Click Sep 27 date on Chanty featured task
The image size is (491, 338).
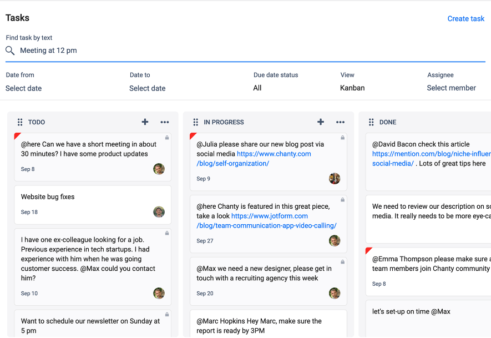[205, 241]
